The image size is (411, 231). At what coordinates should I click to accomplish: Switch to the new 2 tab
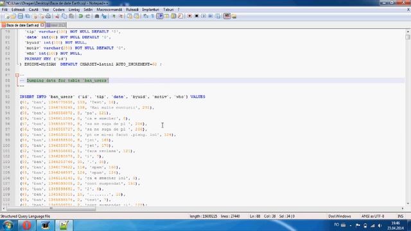point(56,25)
